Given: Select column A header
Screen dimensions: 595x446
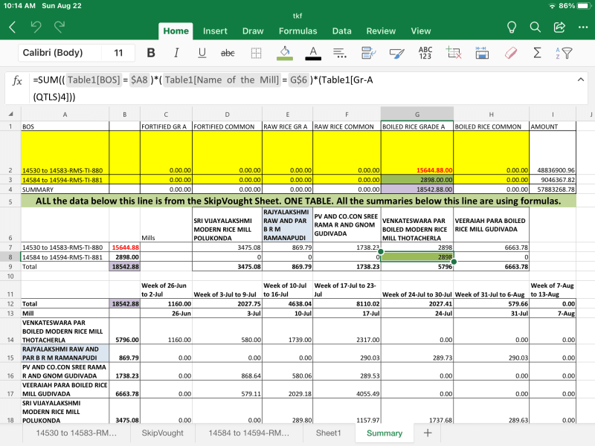Looking at the screenshot, I should tap(65, 114).
